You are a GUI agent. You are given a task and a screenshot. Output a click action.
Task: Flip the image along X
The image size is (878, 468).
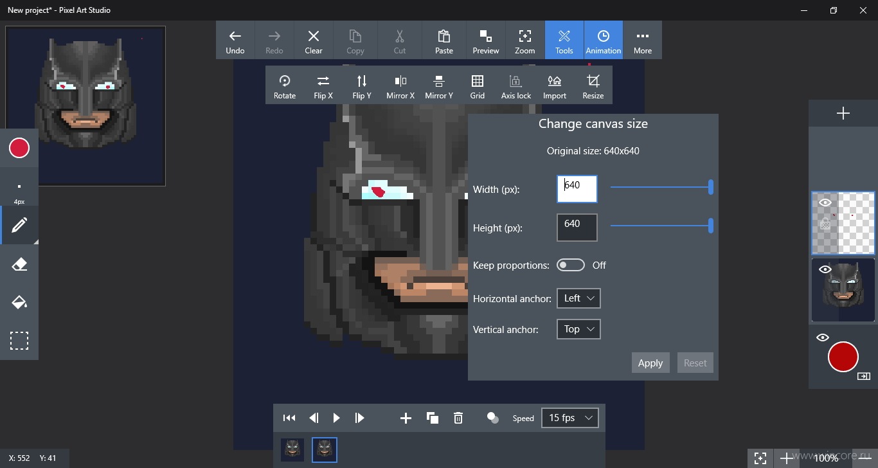(323, 85)
